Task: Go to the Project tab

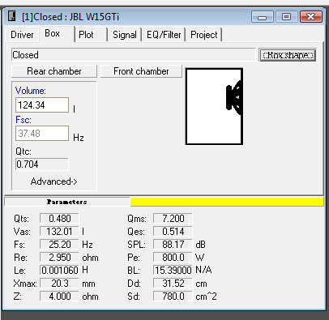Action: coord(204,35)
